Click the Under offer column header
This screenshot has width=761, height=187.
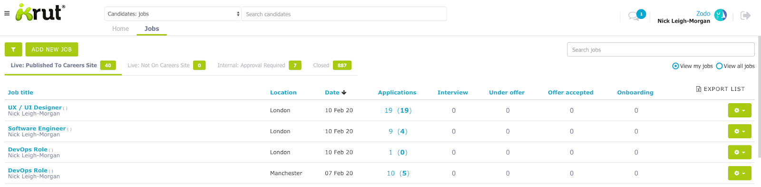(507, 92)
